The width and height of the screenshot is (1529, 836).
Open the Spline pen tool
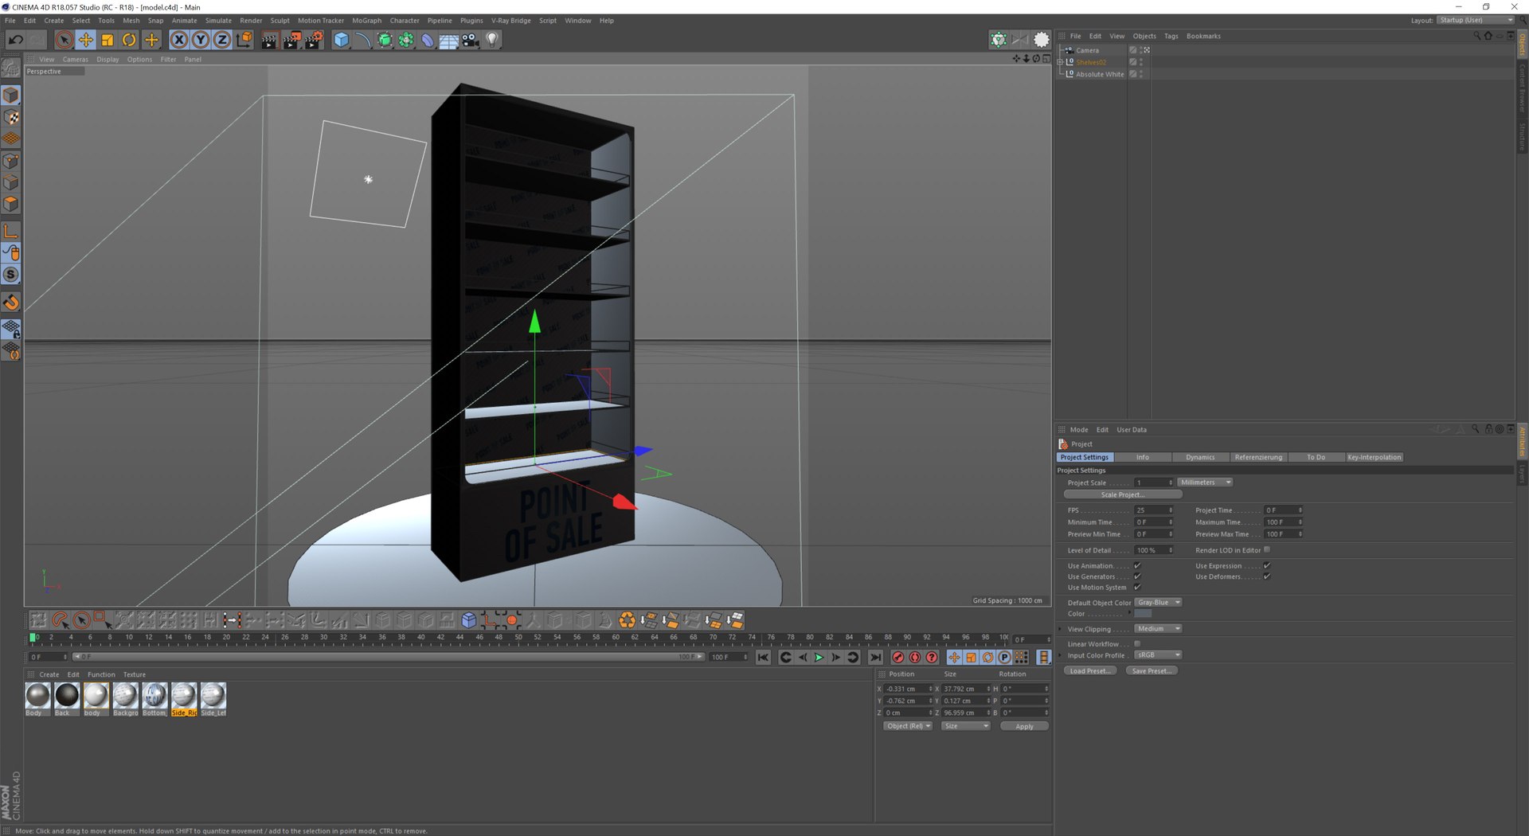[363, 40]
